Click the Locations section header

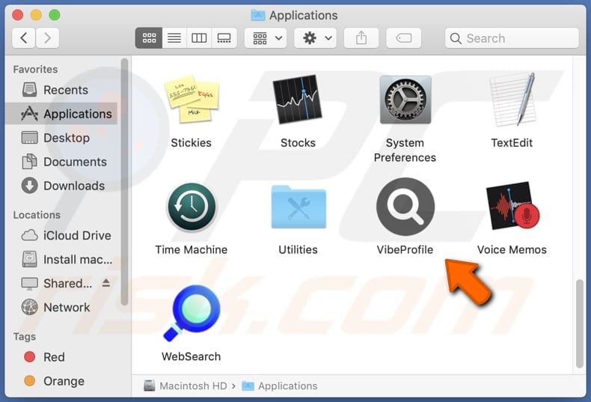coord(37,215)
